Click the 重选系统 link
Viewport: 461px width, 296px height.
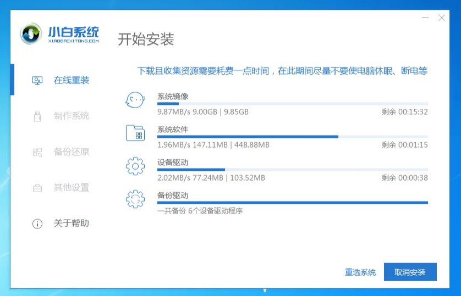pyautogui.click(x=360, y=272)
